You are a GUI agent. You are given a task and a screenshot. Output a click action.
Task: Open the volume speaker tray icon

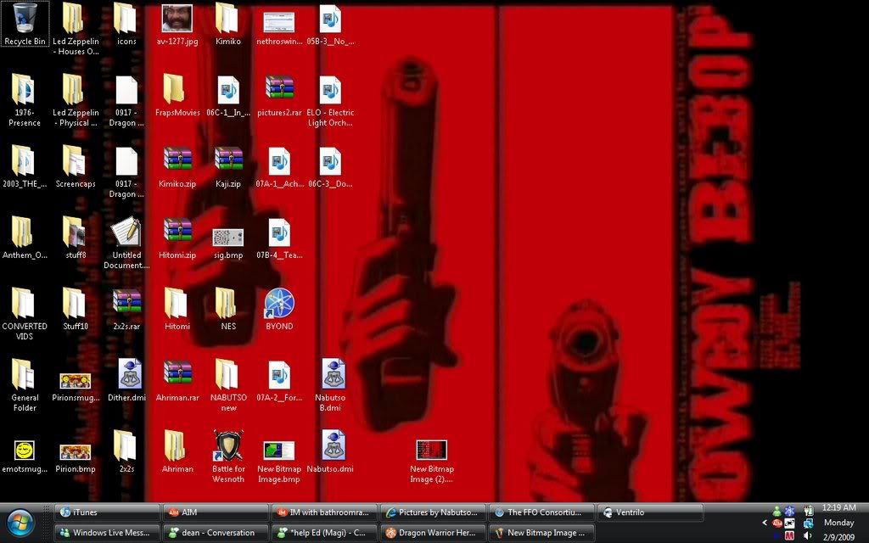coord(808,536)
